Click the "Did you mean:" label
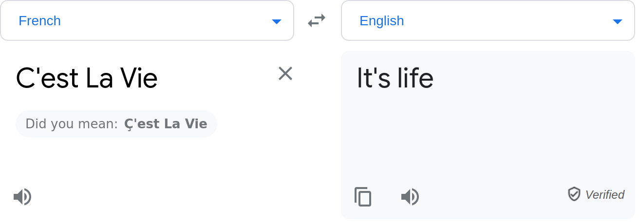 (72, 124)
